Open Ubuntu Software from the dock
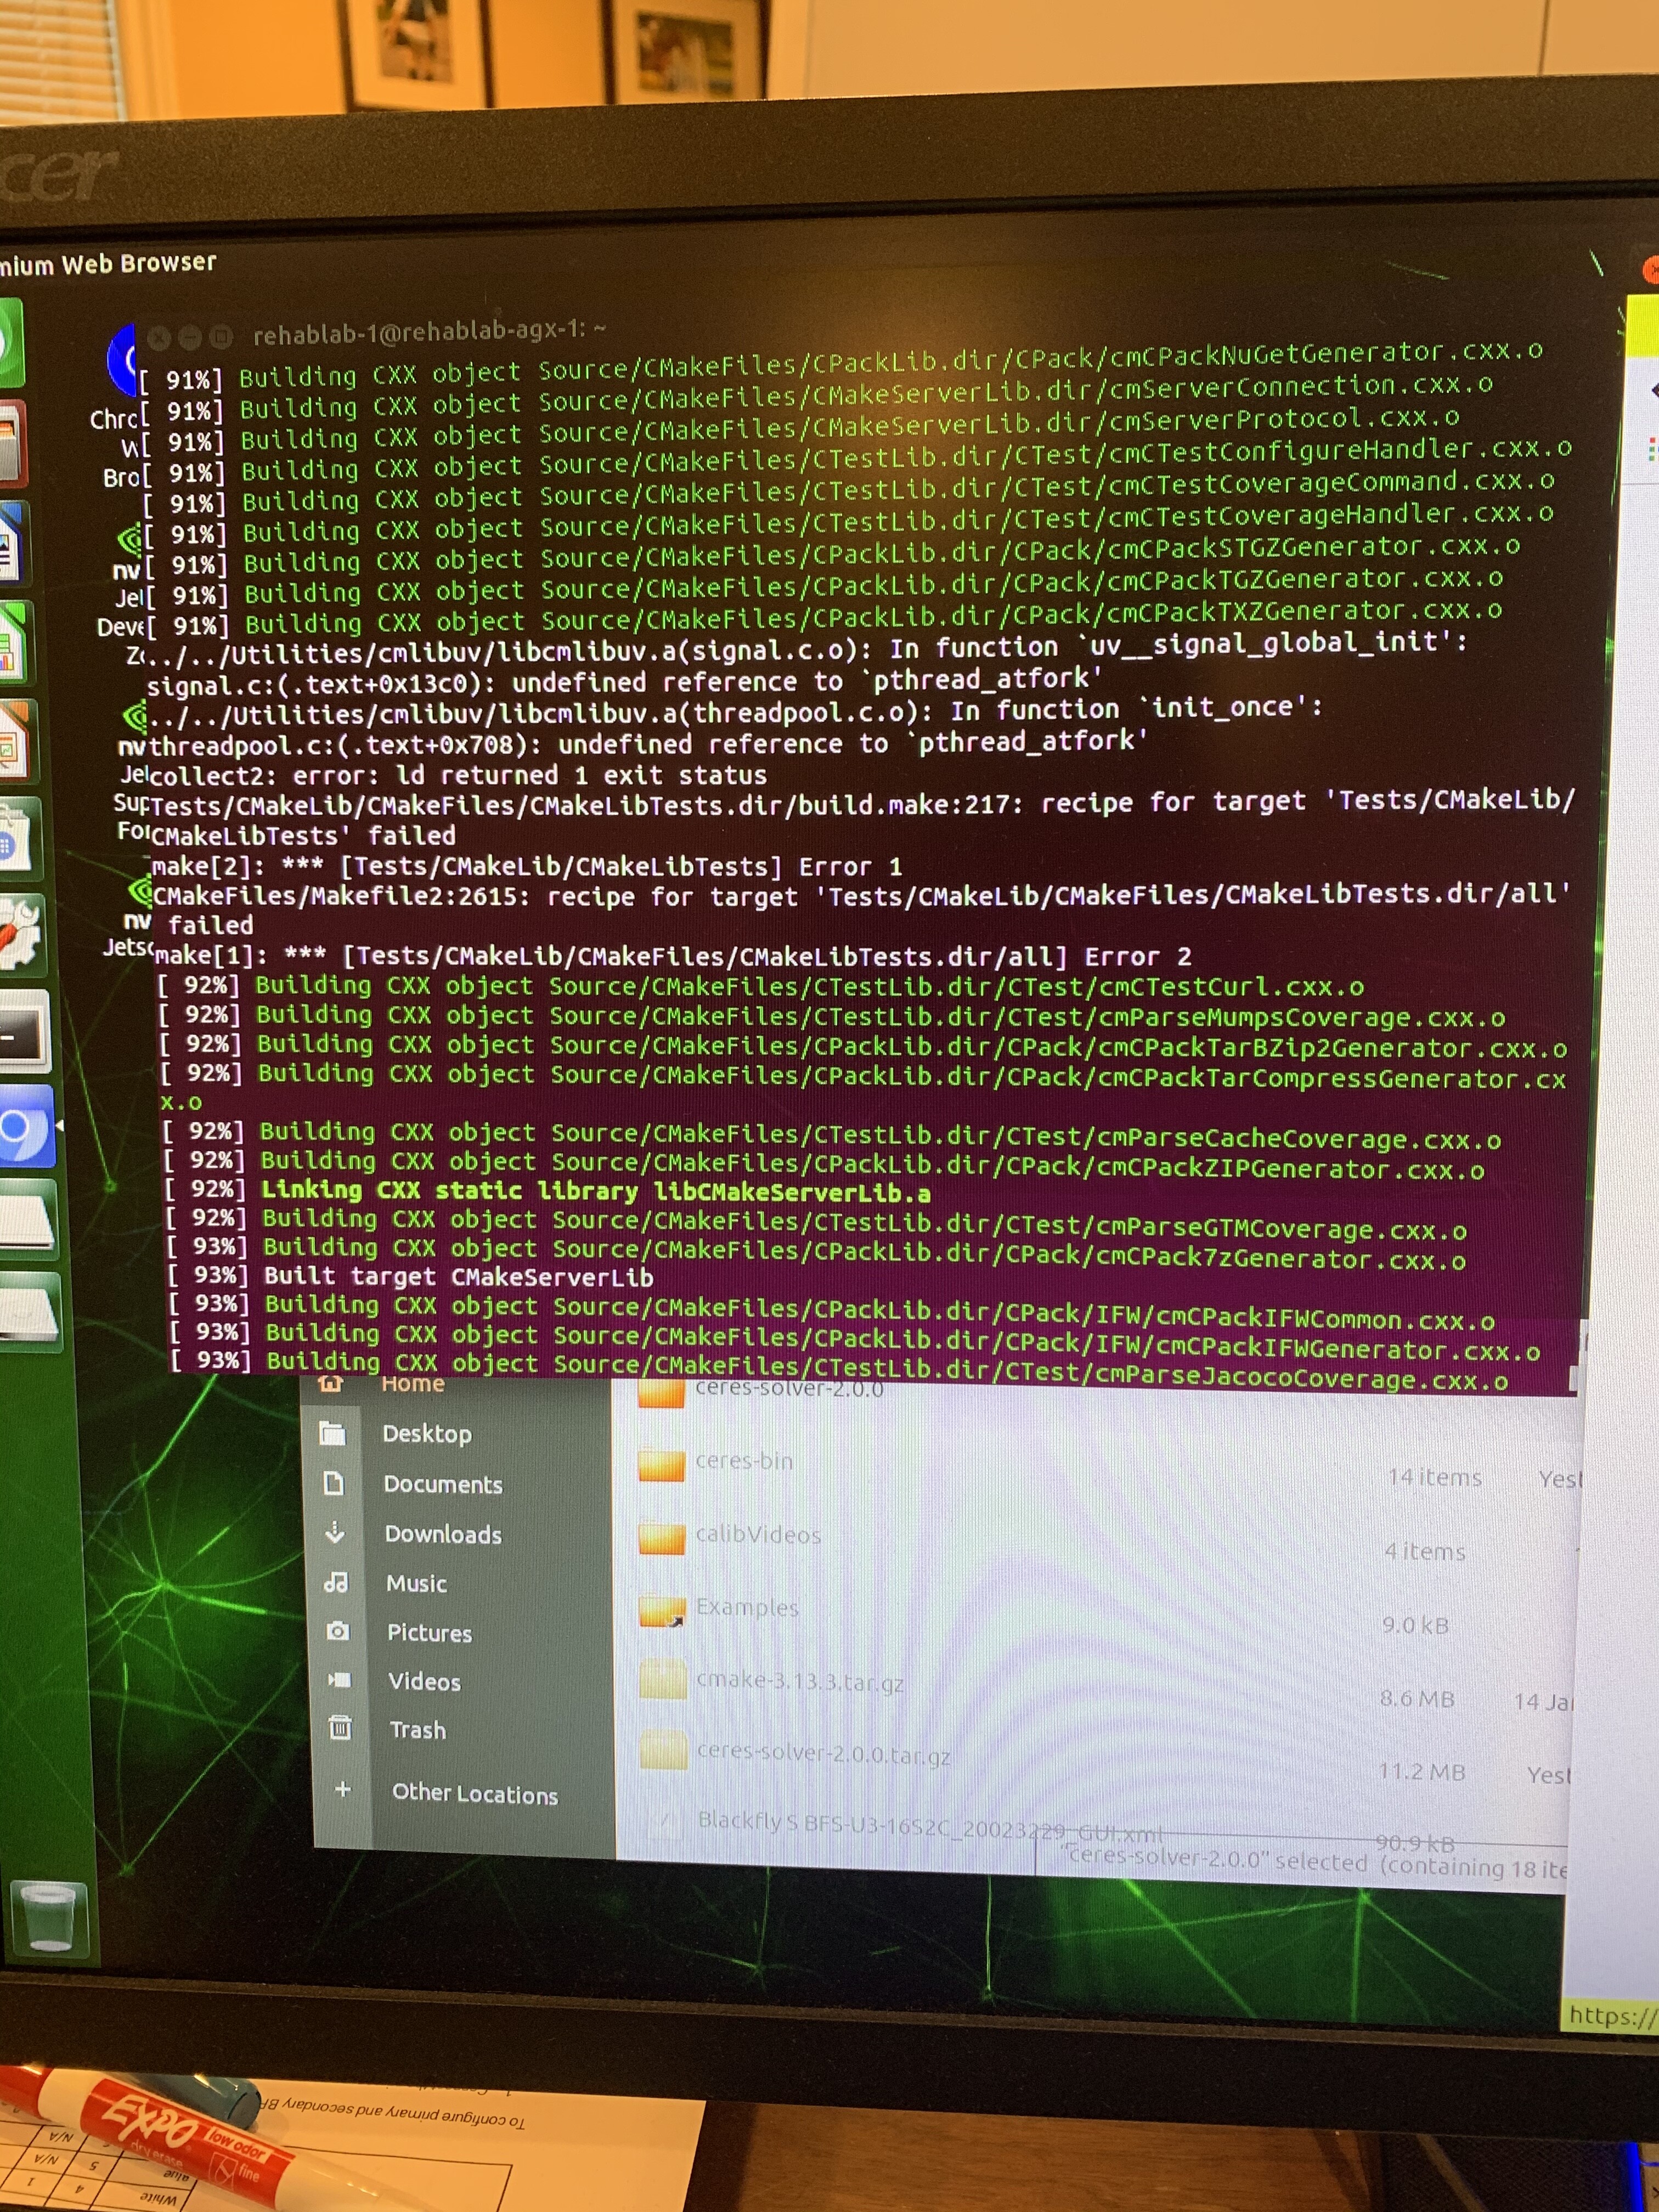Viewport: 1659px width, 2212px height. [x=18, y=838]
